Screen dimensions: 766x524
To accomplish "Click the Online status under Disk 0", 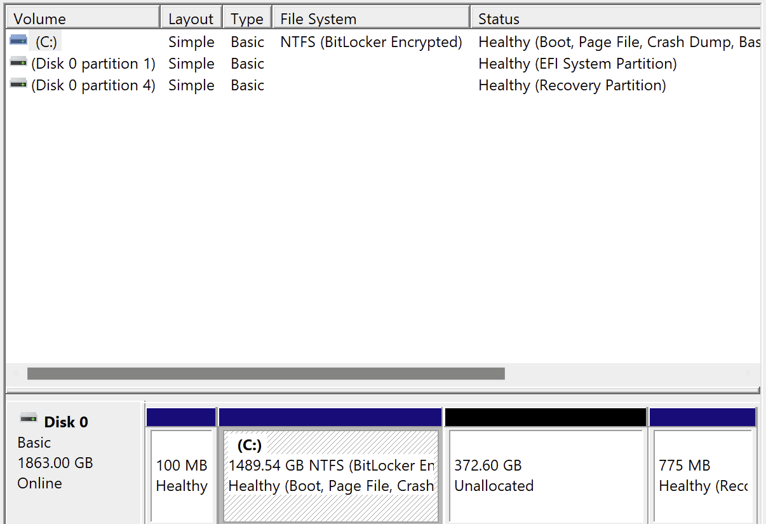I will pyautogui.click(x=39, y=483).
